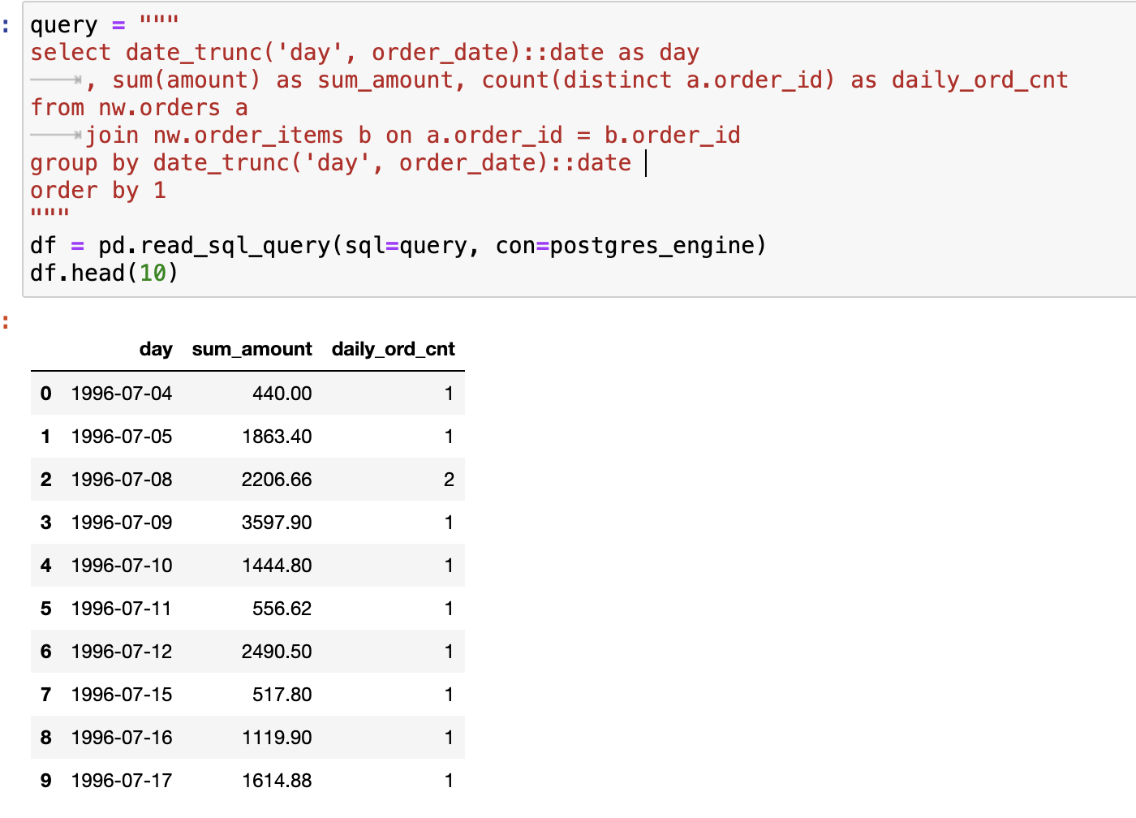This screenshot has height=818, width=1136.
Task: Click the 'sum_amount' column header
Action: 252,350
